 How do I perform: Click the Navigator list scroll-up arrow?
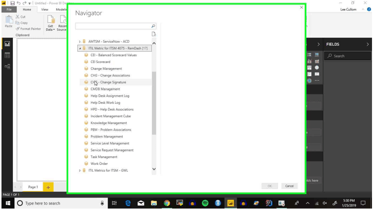point(154,43)
